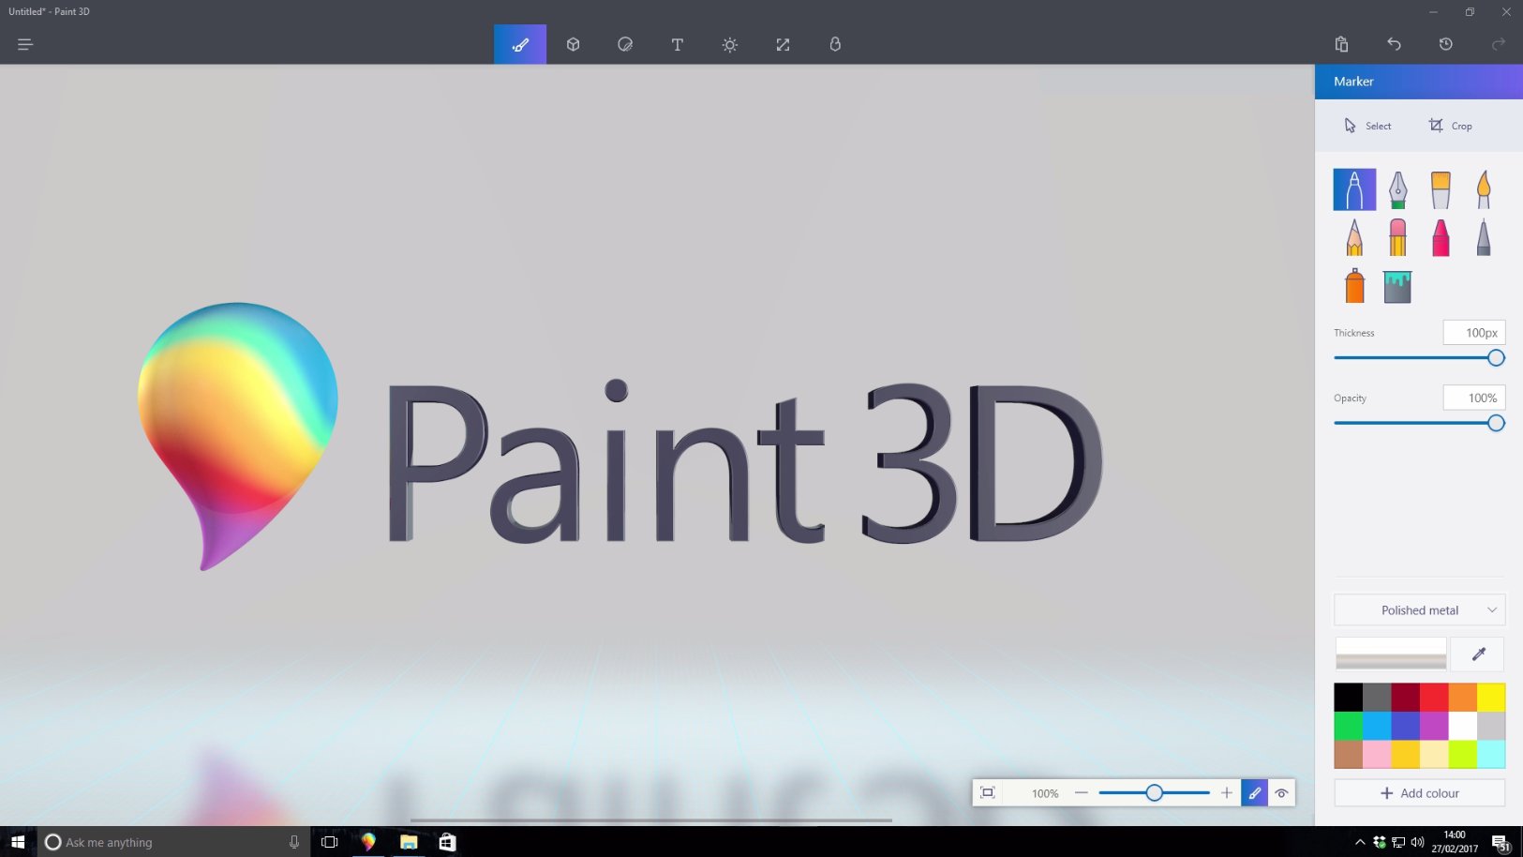Screen dimensions: 1523x857
Task: Pick the brown colour swatch
Action: pos(1348,754)
